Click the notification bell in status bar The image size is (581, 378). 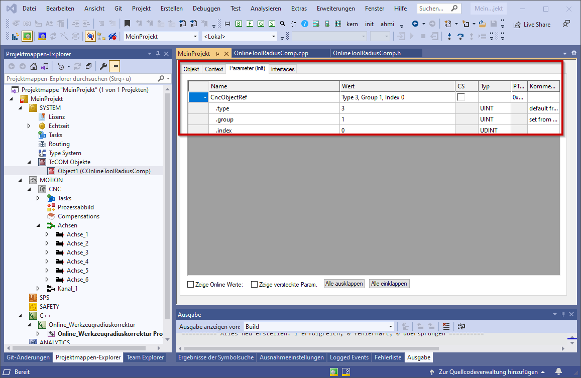[559, 371]
